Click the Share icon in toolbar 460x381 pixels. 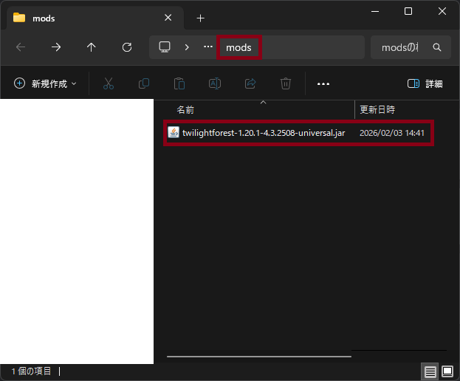pos(250,84)
